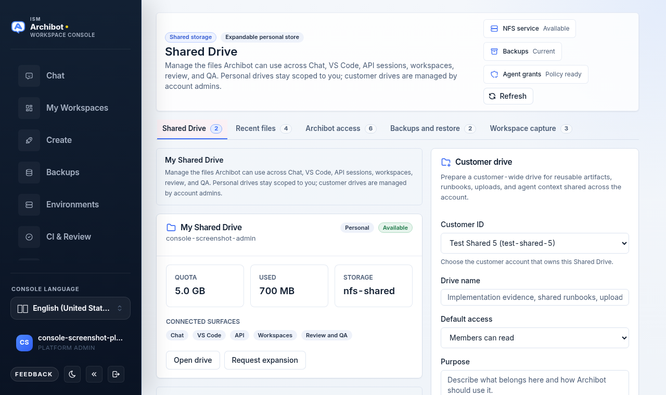
Task: Click the QUOTA 5.0 GB card
Action: tap(205, 286)
